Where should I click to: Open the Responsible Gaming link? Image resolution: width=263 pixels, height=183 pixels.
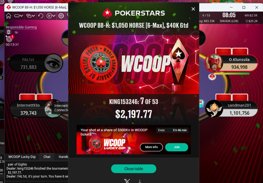point(21,27)
